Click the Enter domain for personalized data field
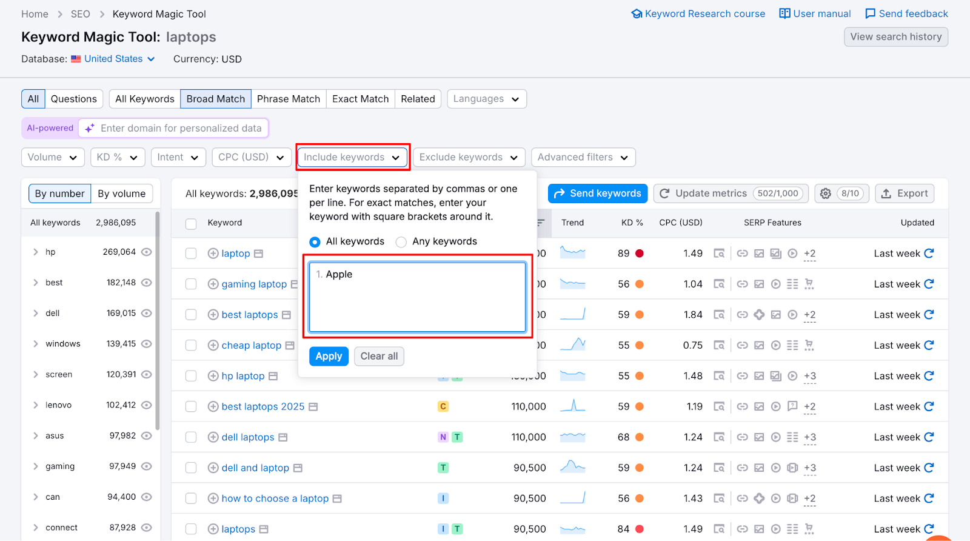The width and height of the screenshot is (970, 541). [173, 128]
